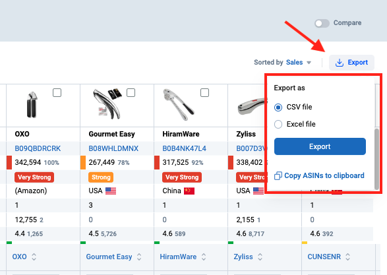Select the Excel file radio option
Viewport: 387px width, 275px height.
tap(278, 124)
